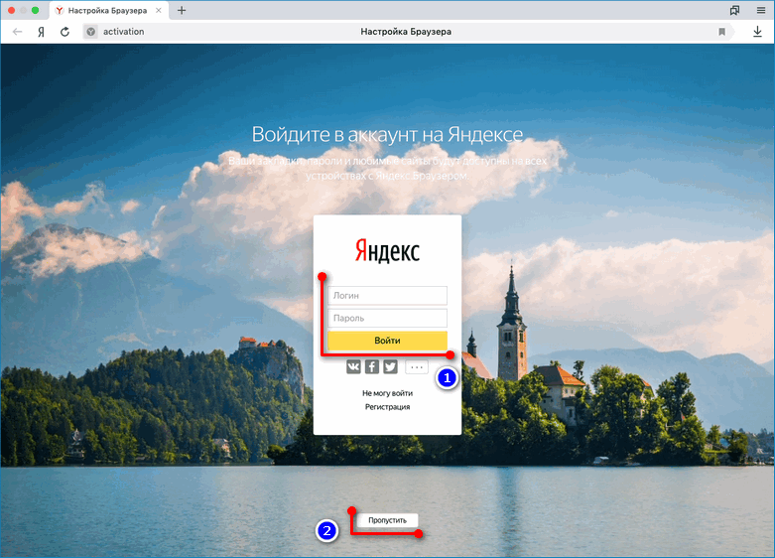
Task: Open a new tab with the plus button
Action: pyautogui.click(x=182, y=10)
